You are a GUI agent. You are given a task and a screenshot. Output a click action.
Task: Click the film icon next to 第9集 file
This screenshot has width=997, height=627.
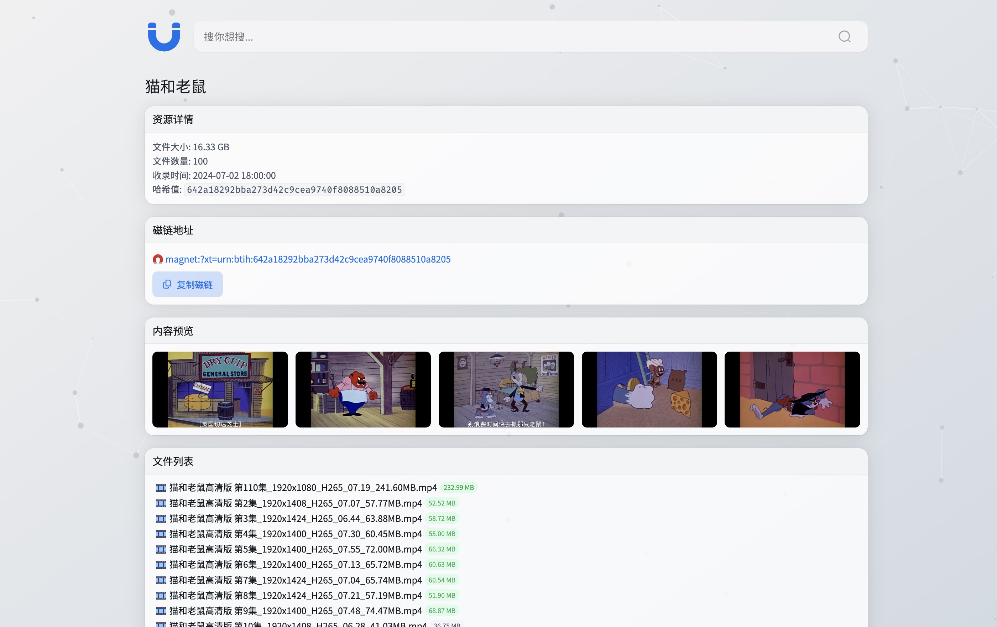pyautogui.click(x=161, y=611)
